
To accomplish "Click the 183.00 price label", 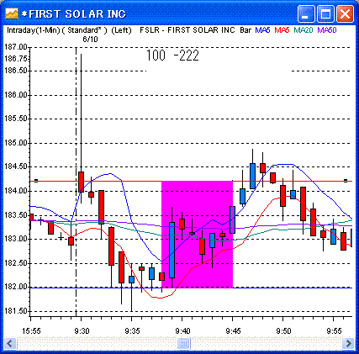I will tap(16, 239).
